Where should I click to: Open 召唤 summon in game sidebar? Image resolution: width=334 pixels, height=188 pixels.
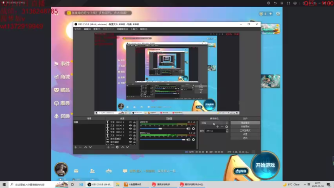coord(62,116)
